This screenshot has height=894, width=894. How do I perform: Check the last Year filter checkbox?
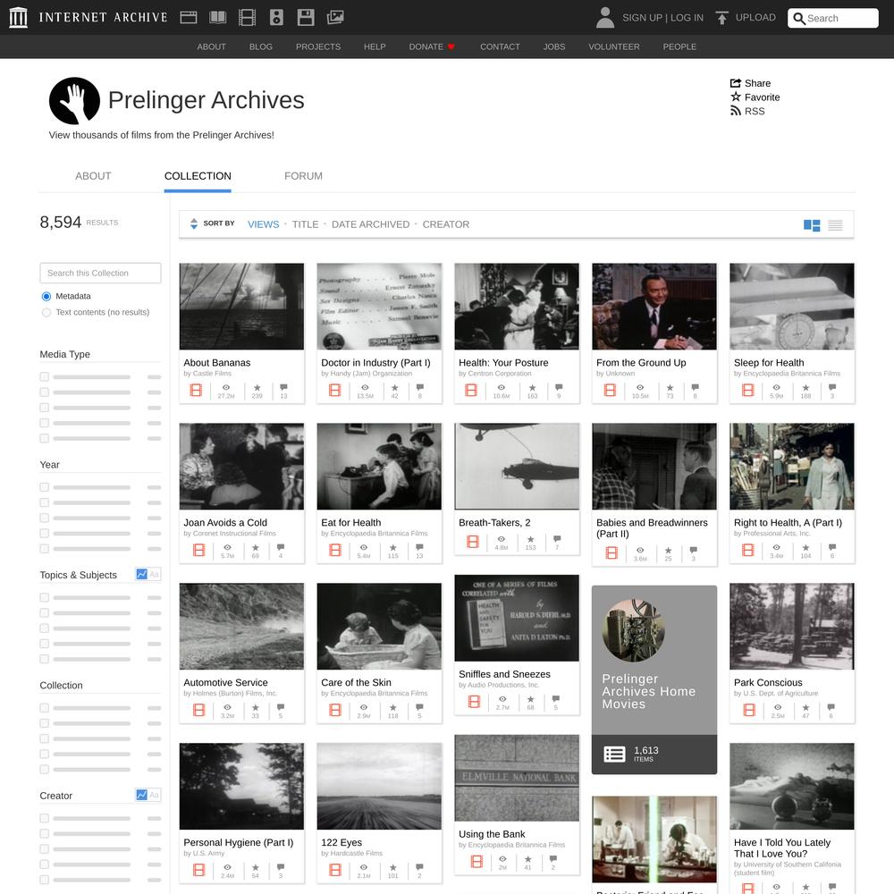click(45, 549)
